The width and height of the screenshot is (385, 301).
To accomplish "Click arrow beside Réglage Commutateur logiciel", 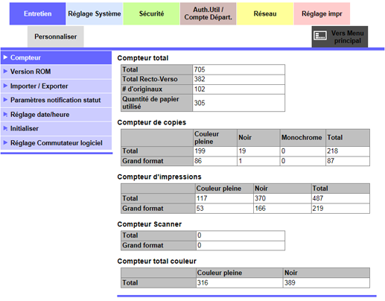I will pos(5,142).
